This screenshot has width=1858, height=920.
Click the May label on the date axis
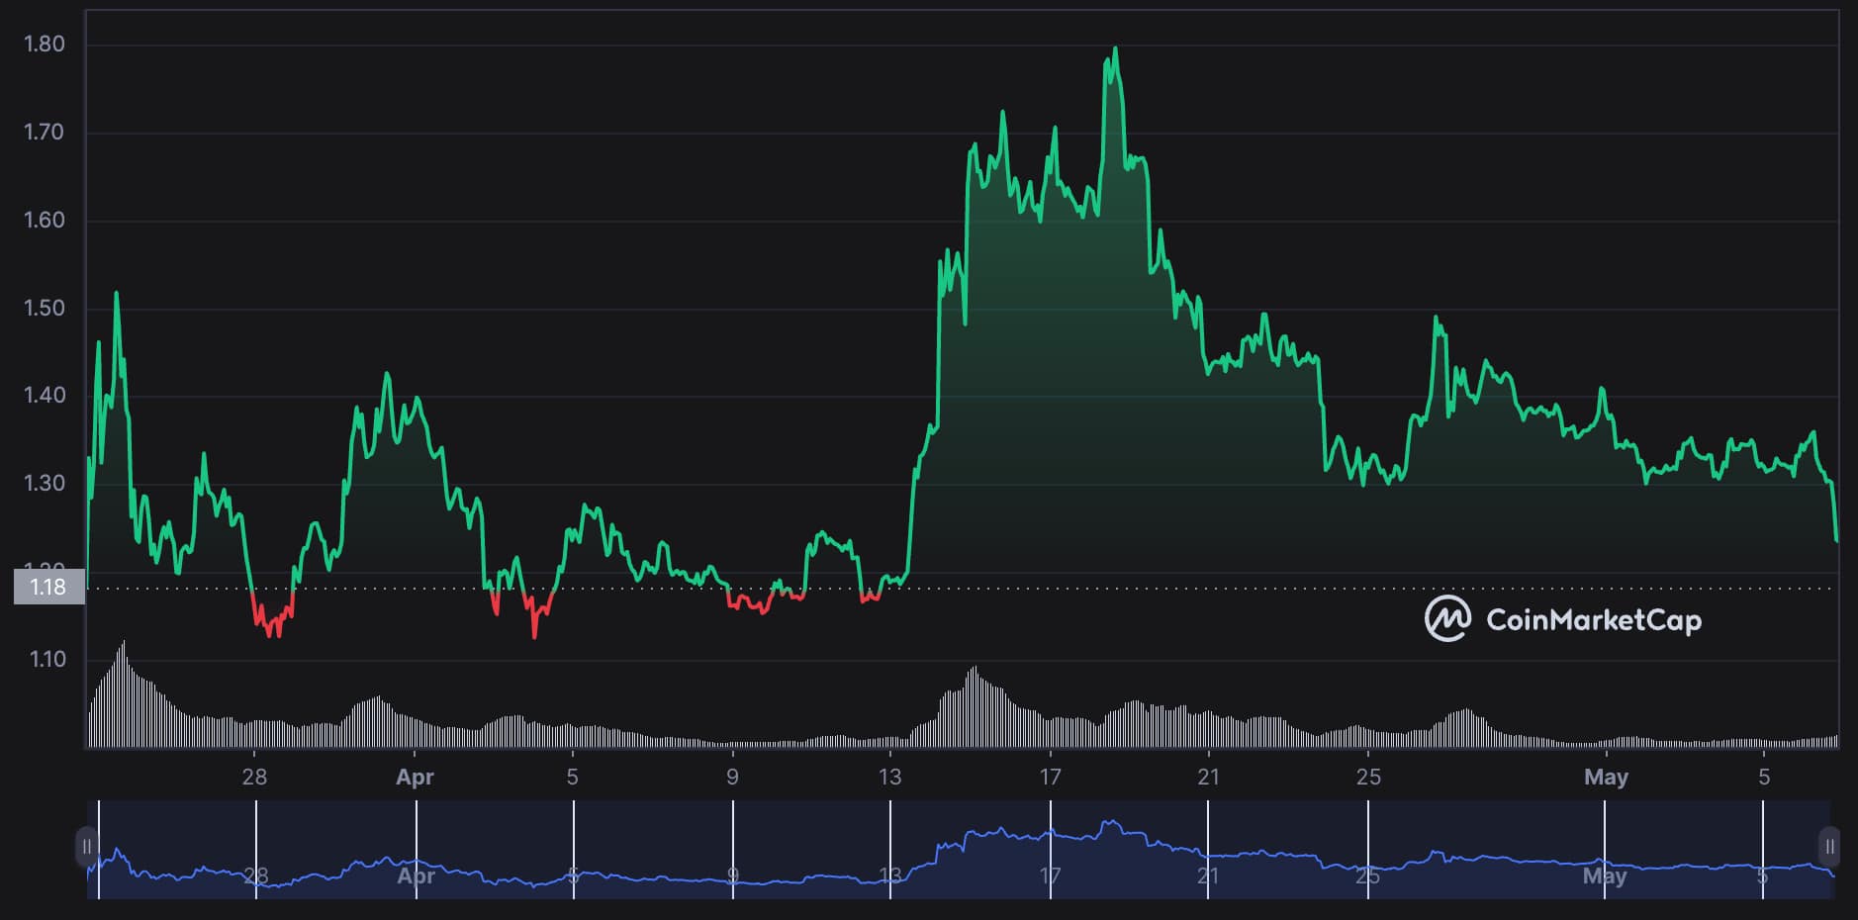(1607, 778)
